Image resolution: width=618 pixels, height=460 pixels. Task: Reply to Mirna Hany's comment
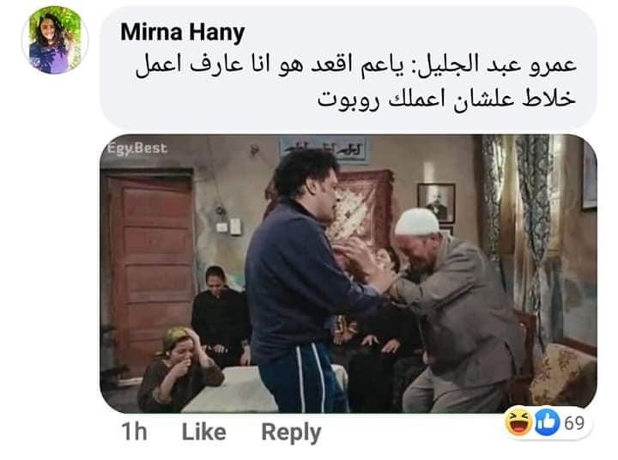pos(291,433)
